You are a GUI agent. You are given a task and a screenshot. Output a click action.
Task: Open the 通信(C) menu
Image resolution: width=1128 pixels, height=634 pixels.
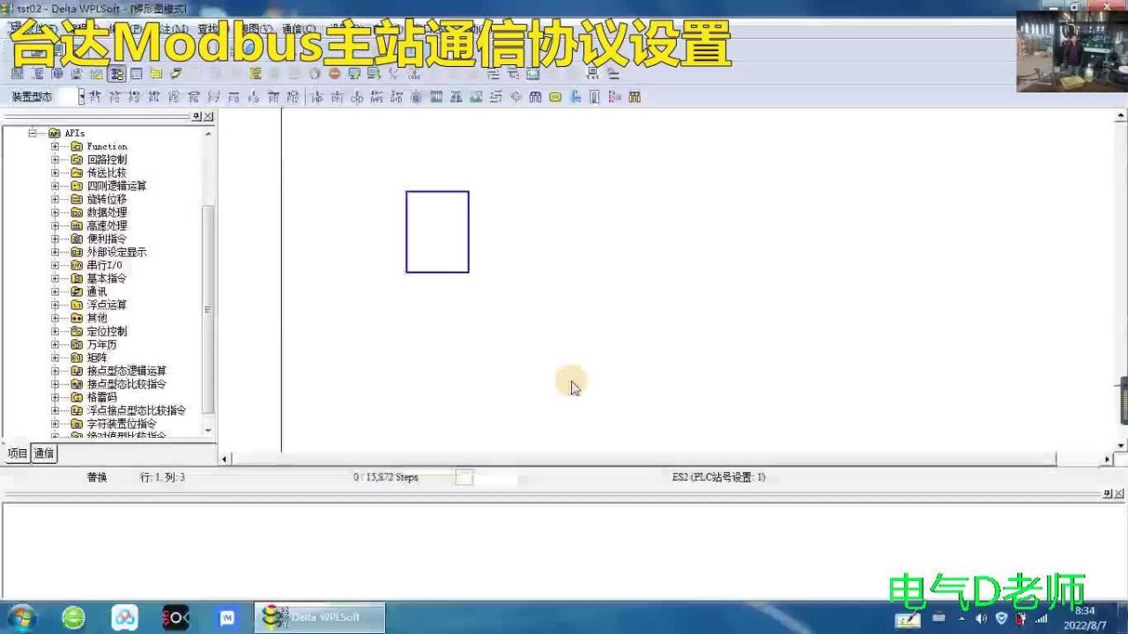298,29
